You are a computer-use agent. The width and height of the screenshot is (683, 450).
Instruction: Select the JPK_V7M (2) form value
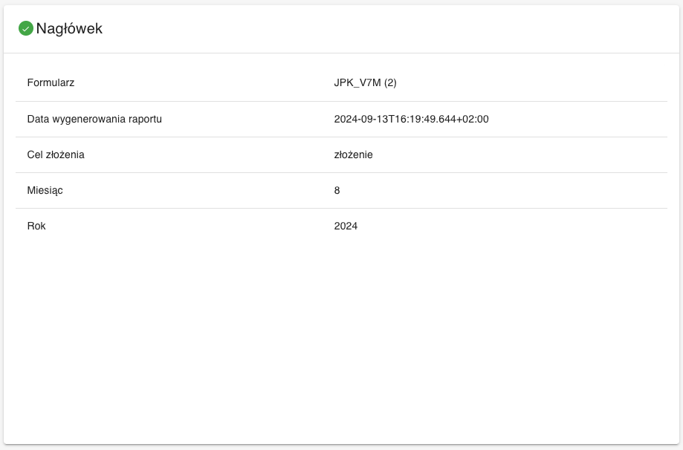[x=365, y=83]
